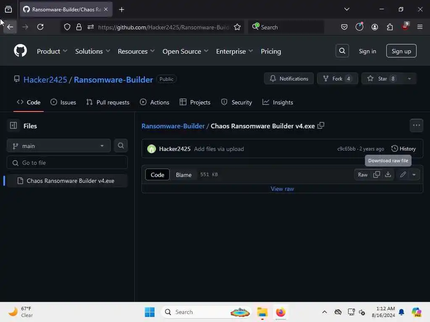Collapse the file tree panel icon

pos(13,126)
